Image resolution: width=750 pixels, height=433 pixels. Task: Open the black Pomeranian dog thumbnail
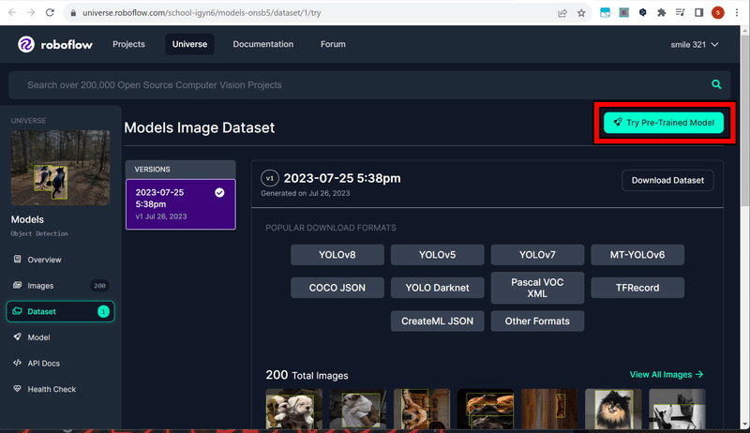[613, 409]
